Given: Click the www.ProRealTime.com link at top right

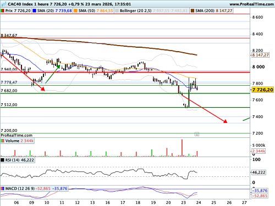Looking at the screenshot, I should click(x=251, y=4).
